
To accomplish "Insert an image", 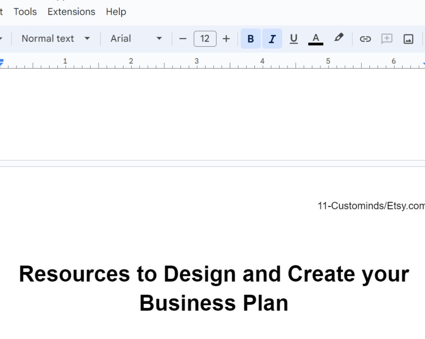I will [408, 38].
